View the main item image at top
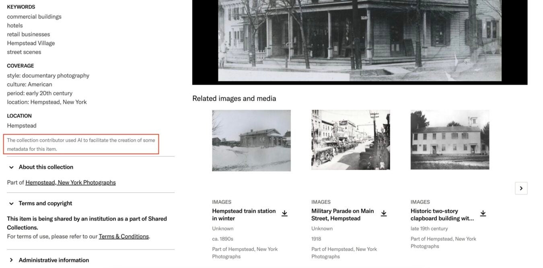The image size is (543, 268). [x=360, y=40]
